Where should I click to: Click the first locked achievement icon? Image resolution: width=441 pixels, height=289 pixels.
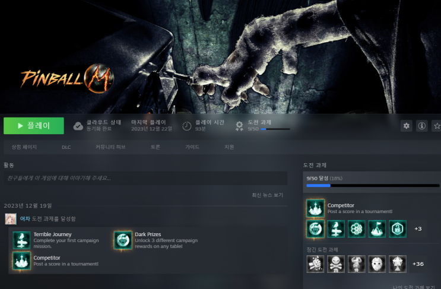[315, 264]
